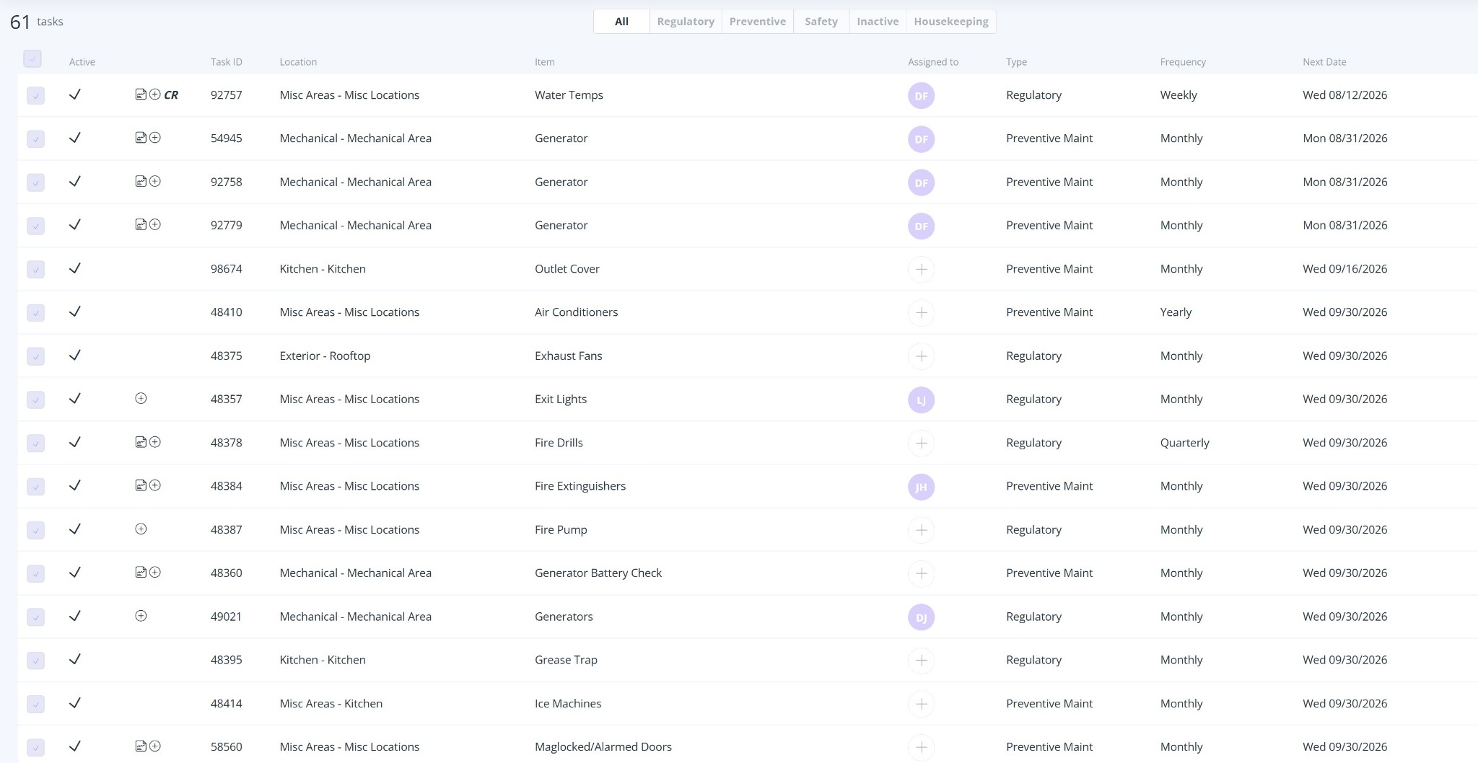
Task: Click the circled plus icon for Fire Extinguishers row
Action: [154, 485]
